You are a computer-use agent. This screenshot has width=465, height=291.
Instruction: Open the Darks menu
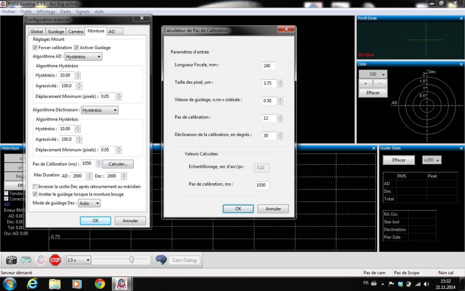[x=65, y=12]
